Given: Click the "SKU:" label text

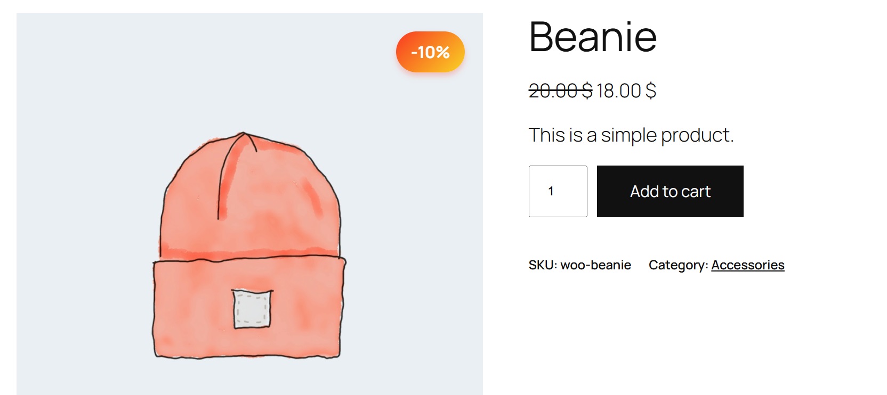Looking at the screenshot, I should [543, 265].
